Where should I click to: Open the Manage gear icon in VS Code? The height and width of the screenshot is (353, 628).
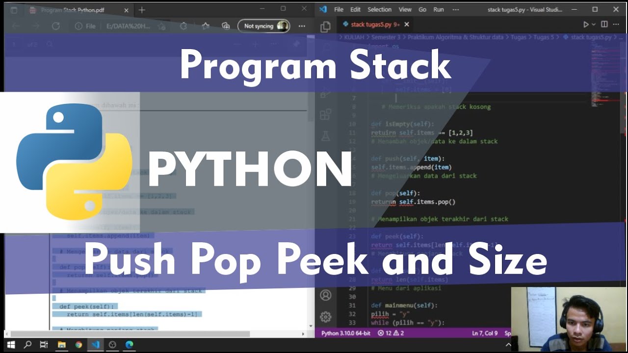point(325,317)
